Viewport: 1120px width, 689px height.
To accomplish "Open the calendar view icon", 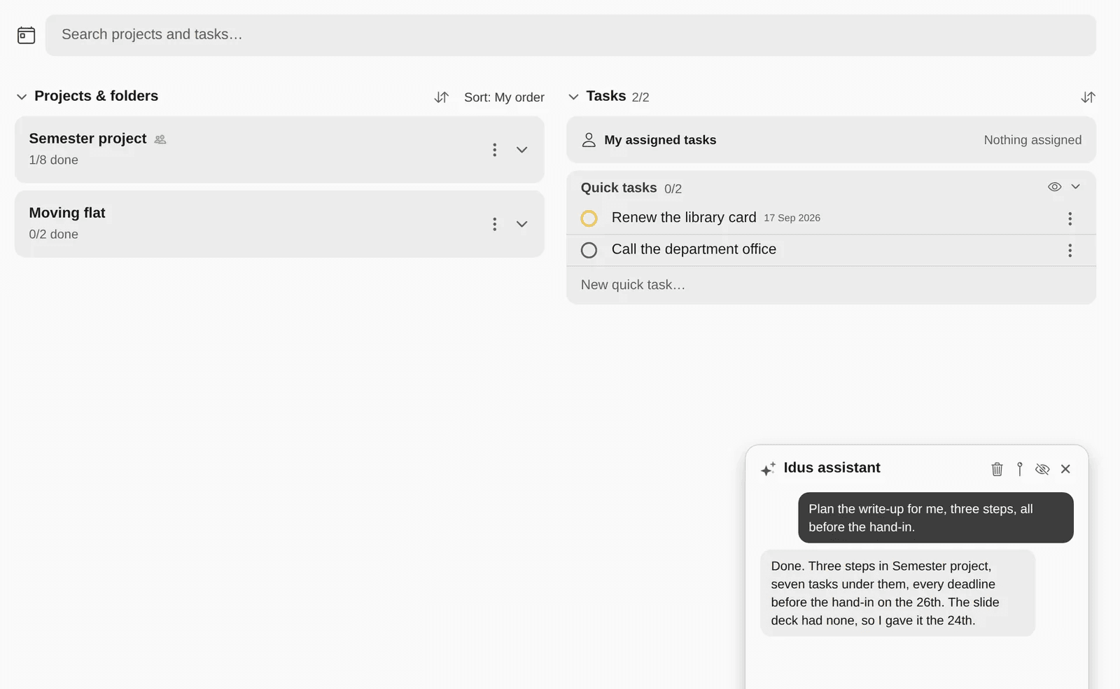I will pos(26,35).
